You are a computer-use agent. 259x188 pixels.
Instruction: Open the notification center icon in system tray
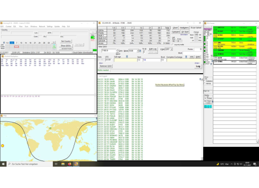pos(255,164)
